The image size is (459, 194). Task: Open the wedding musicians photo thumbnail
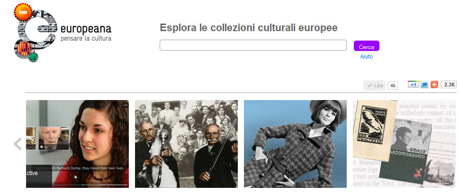[187, 144]
